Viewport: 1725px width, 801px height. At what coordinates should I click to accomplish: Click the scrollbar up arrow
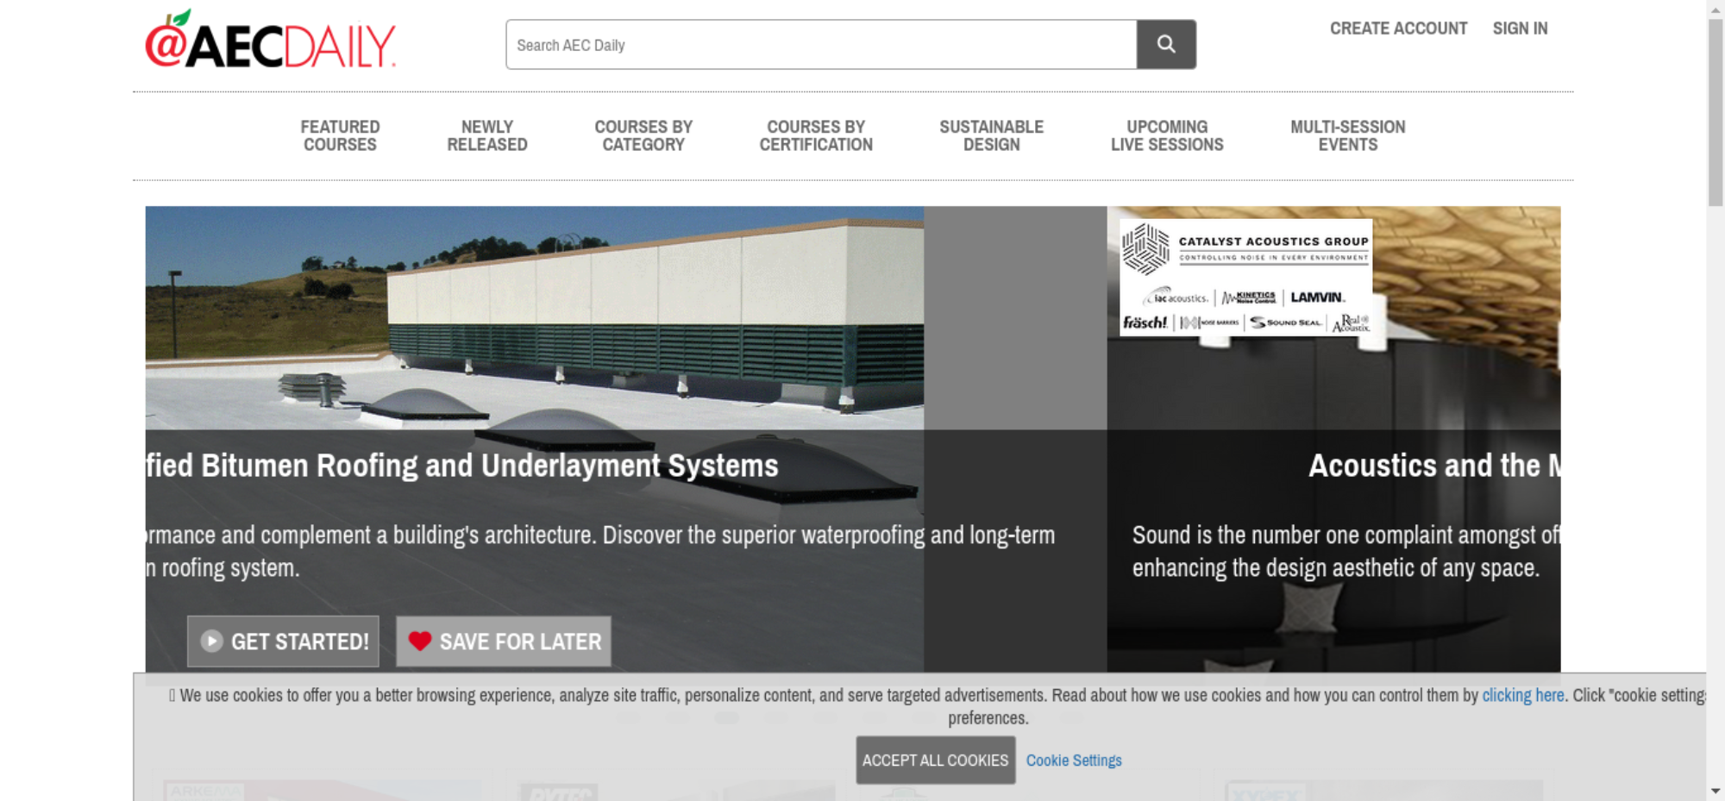point(1716,9)
